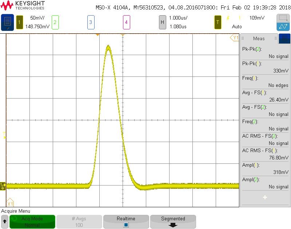Turn on channel 3
The width and height of the screenshot is (291, 229).
click(x=91, y=22)
